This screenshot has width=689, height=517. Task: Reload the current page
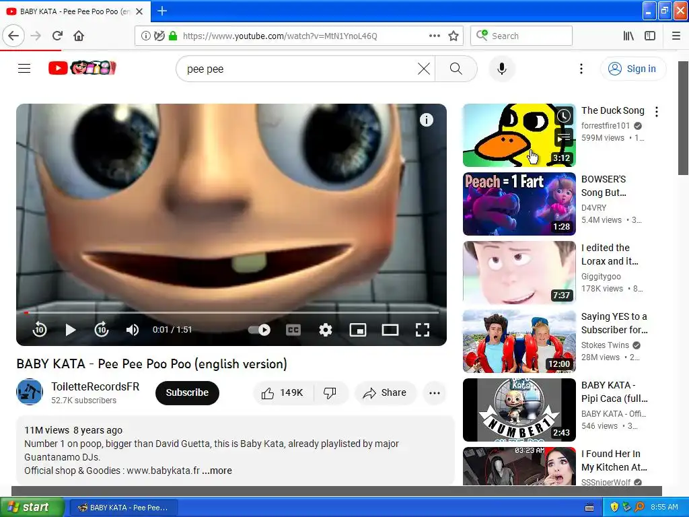coord(57,36)
